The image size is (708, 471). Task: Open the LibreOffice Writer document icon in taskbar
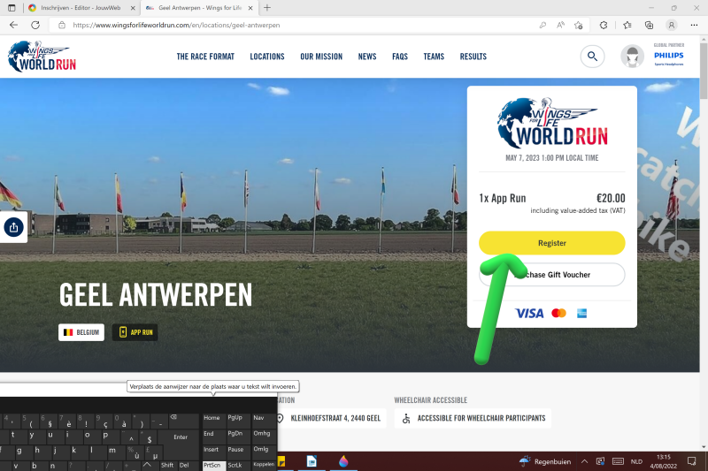(312, 461)
